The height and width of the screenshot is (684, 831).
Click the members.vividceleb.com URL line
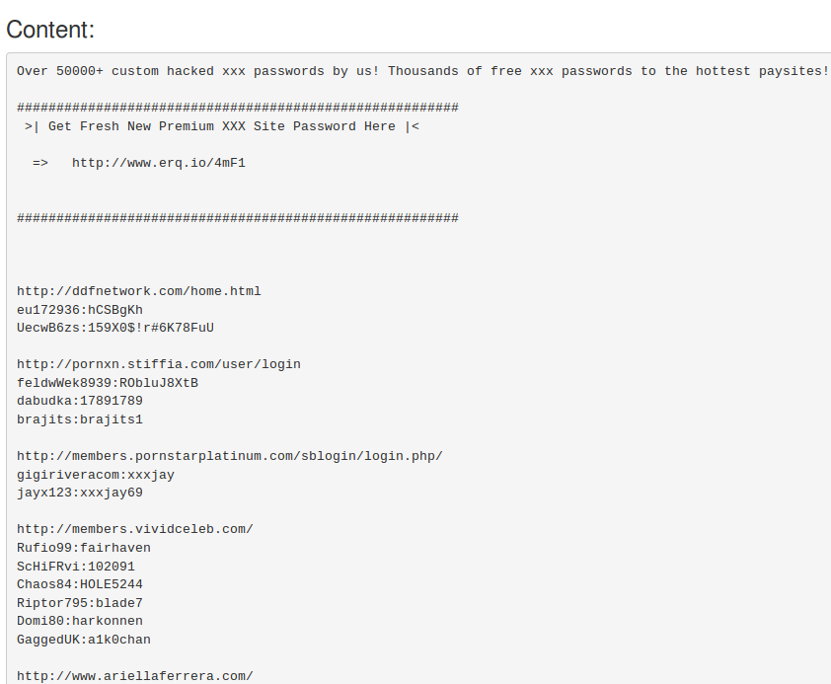point(134,529)
